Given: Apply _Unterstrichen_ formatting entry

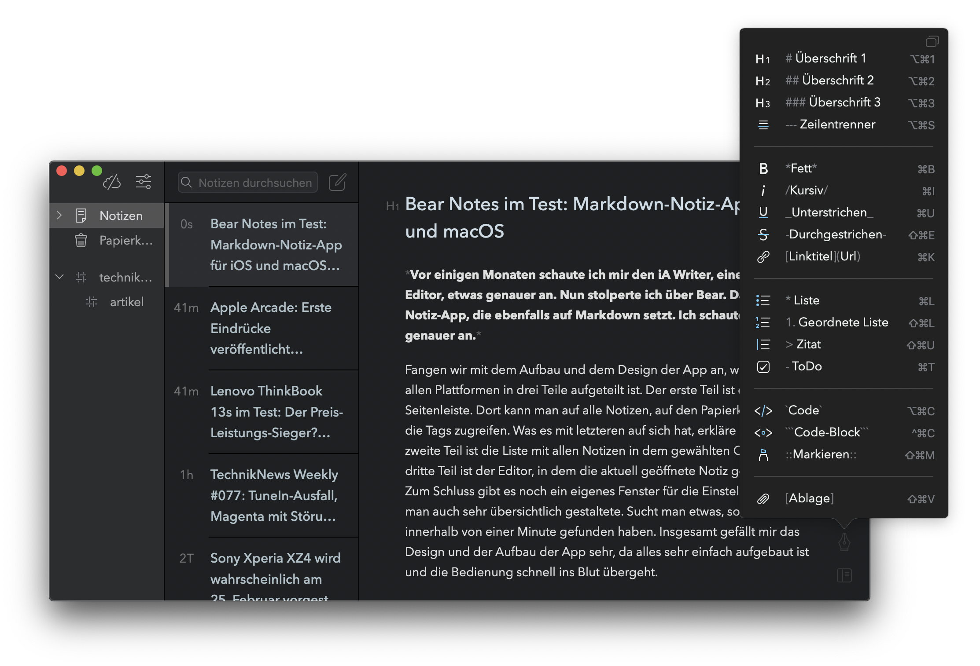Looking at the screenshot, I should [x=844, y=212].
